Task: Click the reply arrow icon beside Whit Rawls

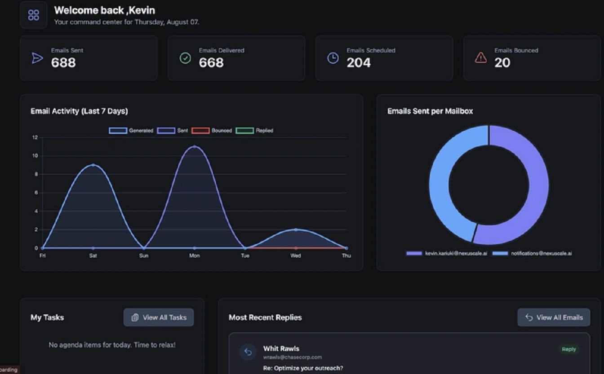Action: point(248,352)
